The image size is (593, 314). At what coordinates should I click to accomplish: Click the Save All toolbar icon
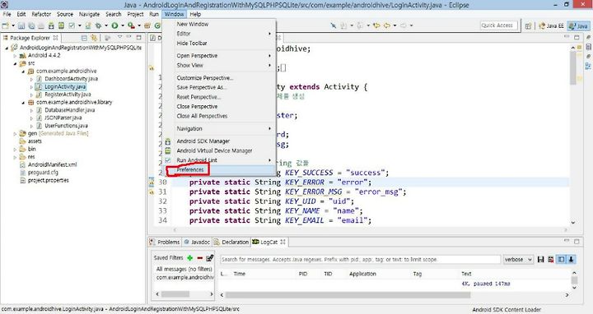coord(31,25)
